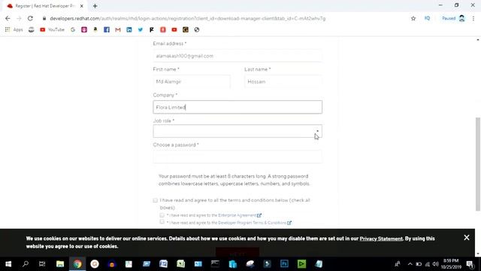481x271 pixels.
Task: Open the Twitter bookmark icon
Action: (141, 30)
